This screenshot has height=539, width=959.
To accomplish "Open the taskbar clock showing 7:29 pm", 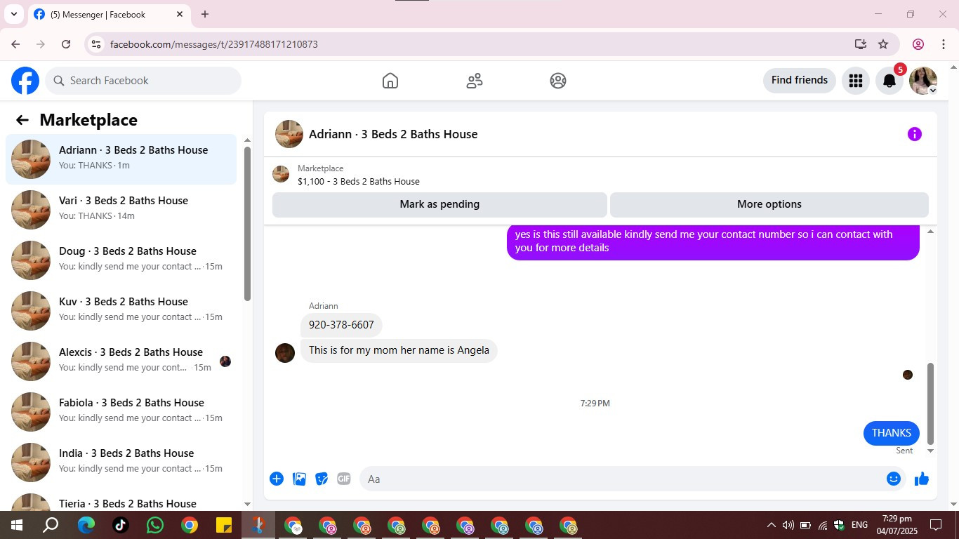I will pos(897,525).
